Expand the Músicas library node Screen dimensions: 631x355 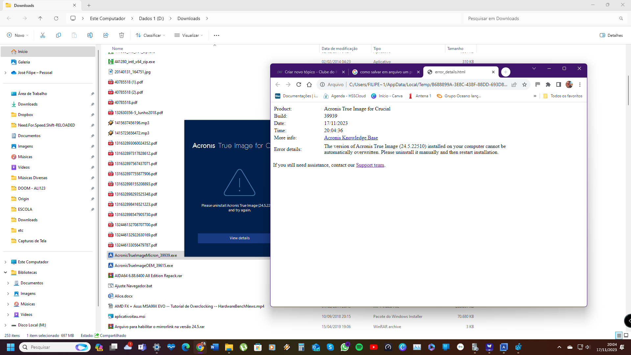pyautogui.click(x=8, y=304)
